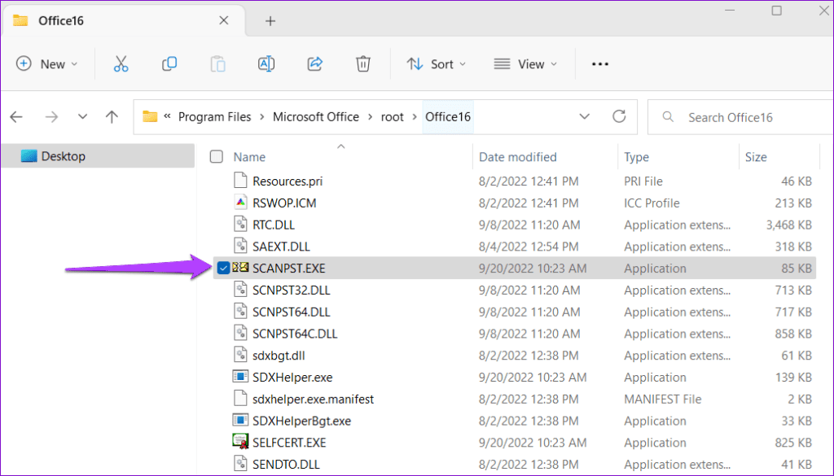Image resolution: width=834 pixels, height=476 pixels.
Task: Go back using the back arrow
Action: tap(16, 116)
